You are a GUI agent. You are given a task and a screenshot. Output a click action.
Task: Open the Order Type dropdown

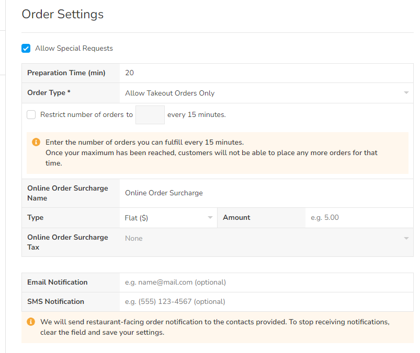pyautogui.click(x=266, y=93)
